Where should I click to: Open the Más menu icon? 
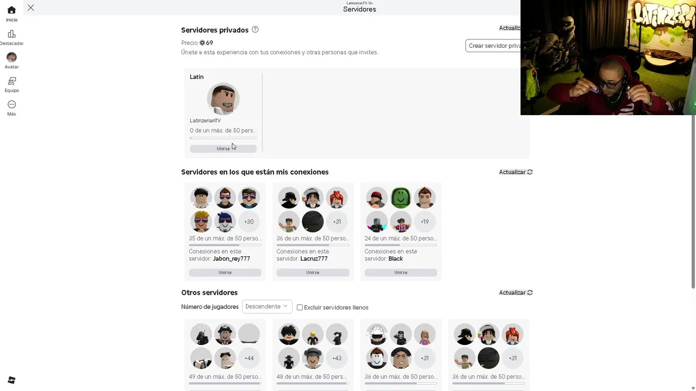[11, 104]
